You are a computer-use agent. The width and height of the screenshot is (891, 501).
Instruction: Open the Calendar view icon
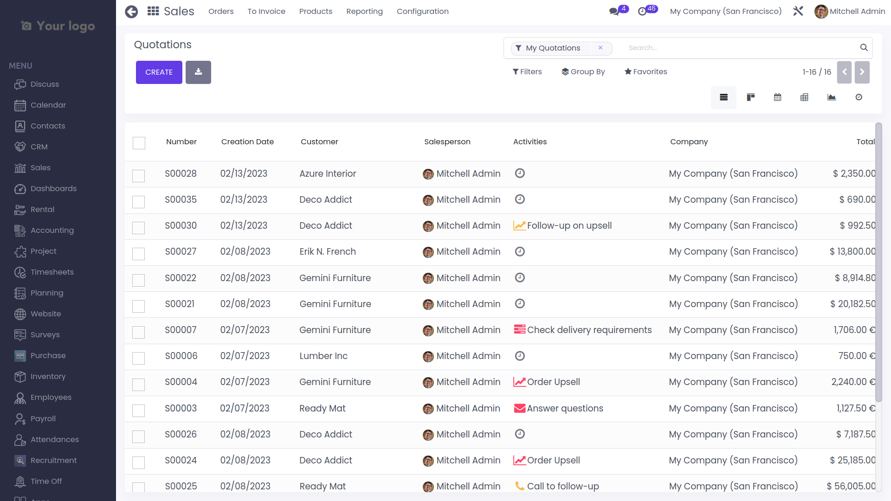pos(777,97)
